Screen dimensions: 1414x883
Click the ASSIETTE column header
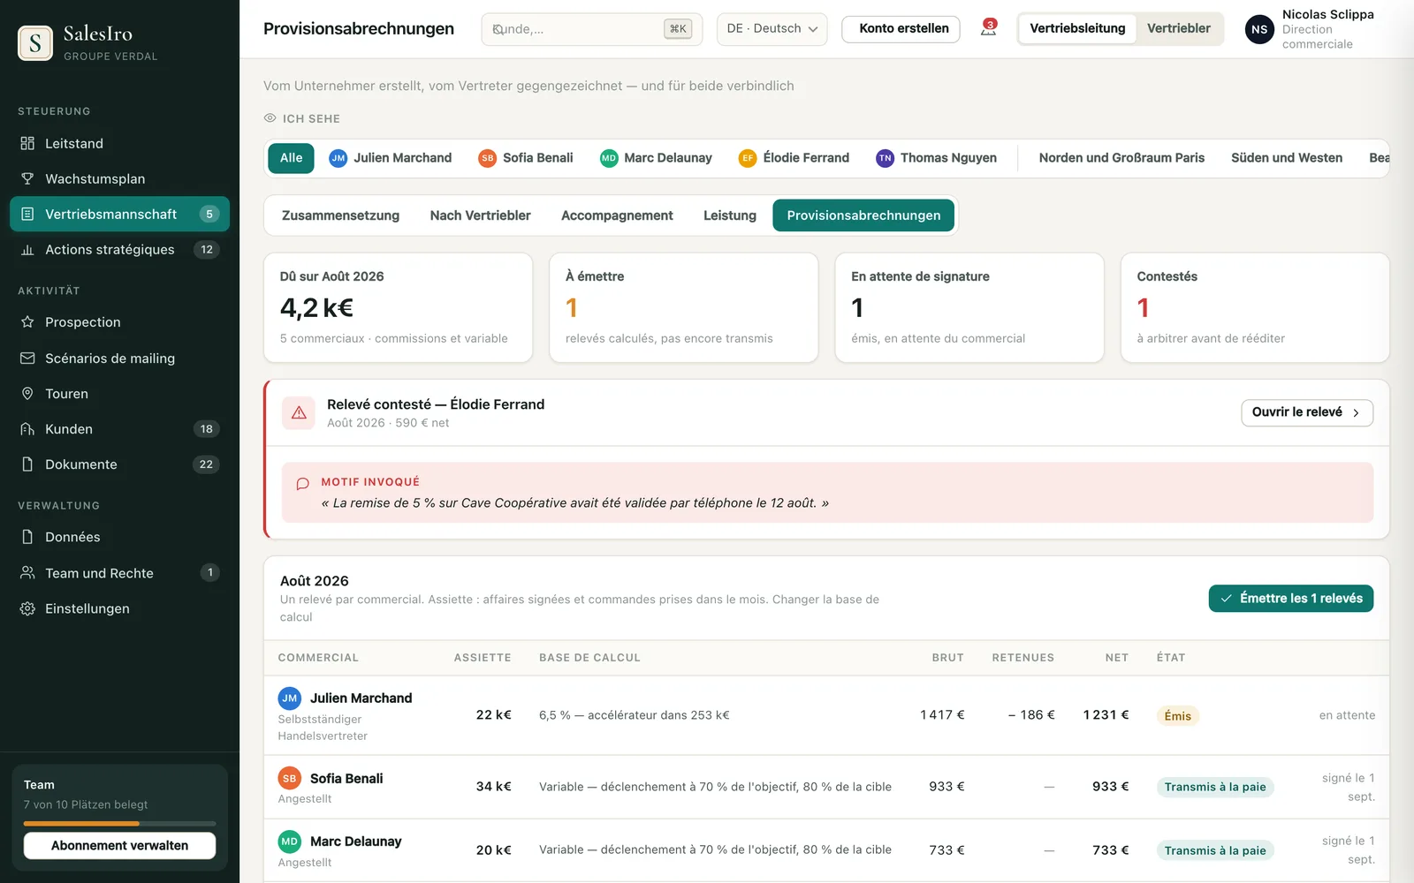point(483,658)
